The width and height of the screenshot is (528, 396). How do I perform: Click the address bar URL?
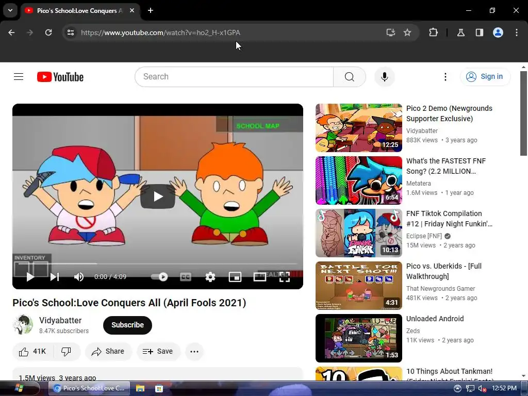pyautogui.click(x=161, y=32)
